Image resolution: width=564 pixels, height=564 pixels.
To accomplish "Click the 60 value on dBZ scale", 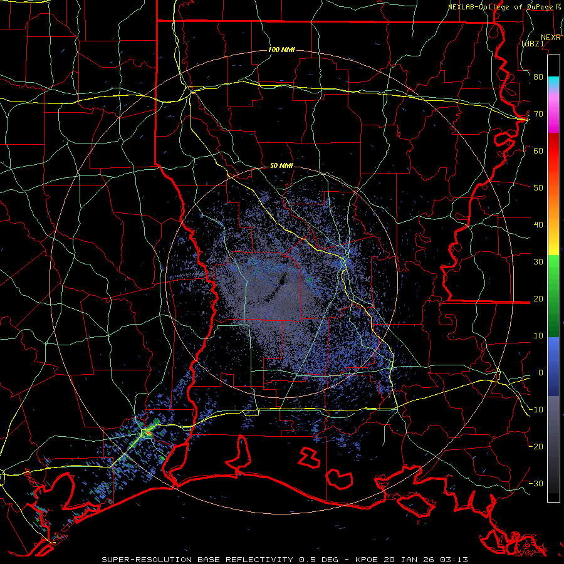I will (x=538, y=151).
